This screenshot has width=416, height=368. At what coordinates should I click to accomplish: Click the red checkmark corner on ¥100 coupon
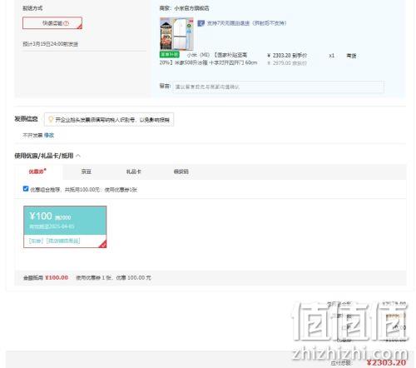point(103,245)
